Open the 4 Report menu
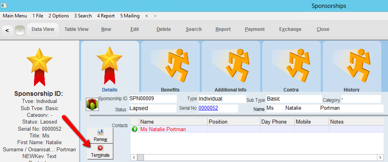 click(106, 16)
